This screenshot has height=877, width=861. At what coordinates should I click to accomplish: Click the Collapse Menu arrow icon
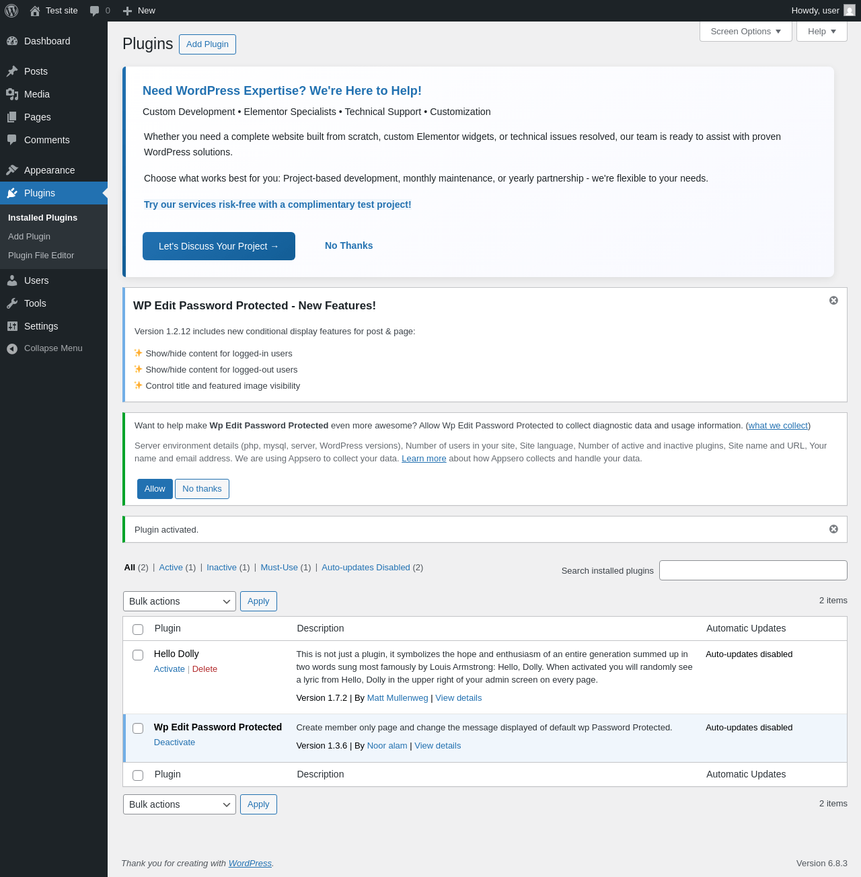pyautogui.click(x=12, y=348)
